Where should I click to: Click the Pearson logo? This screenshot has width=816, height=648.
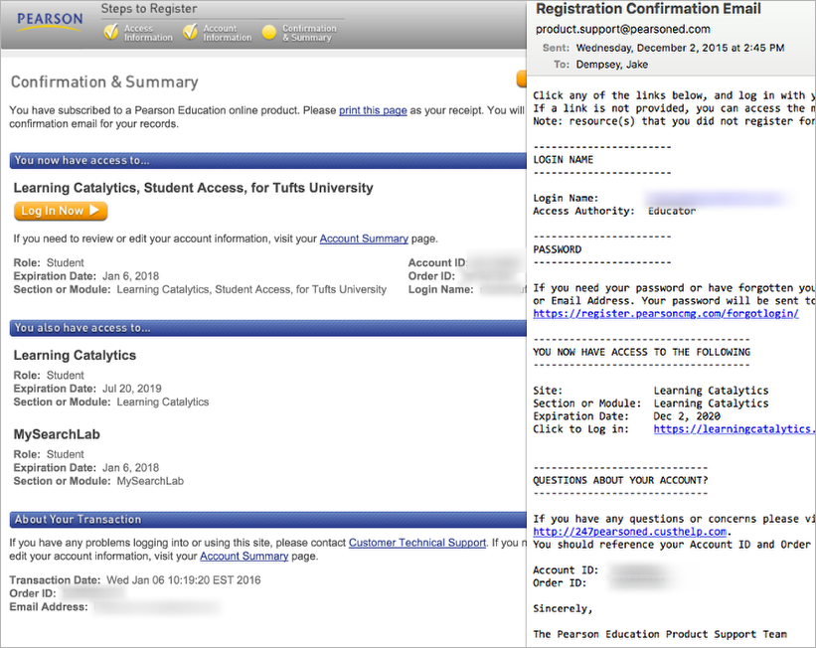coord(50,21)
